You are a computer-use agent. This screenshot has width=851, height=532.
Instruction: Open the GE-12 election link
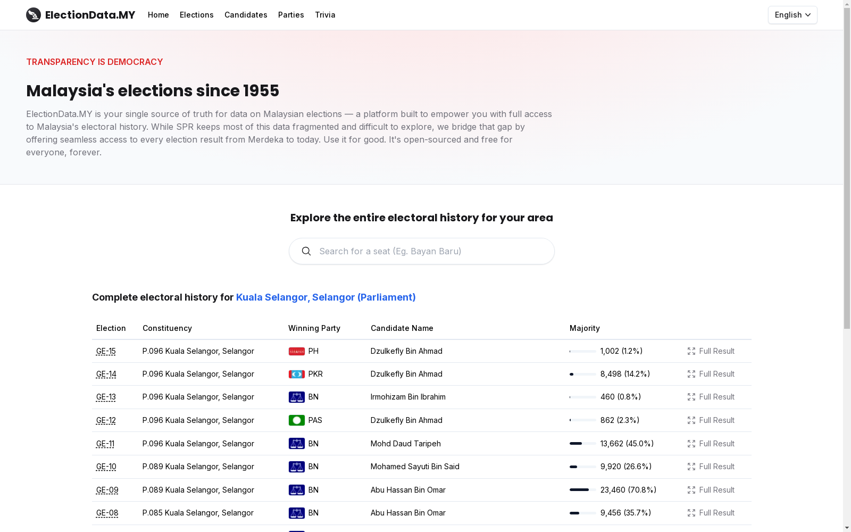tap(106, 420)
